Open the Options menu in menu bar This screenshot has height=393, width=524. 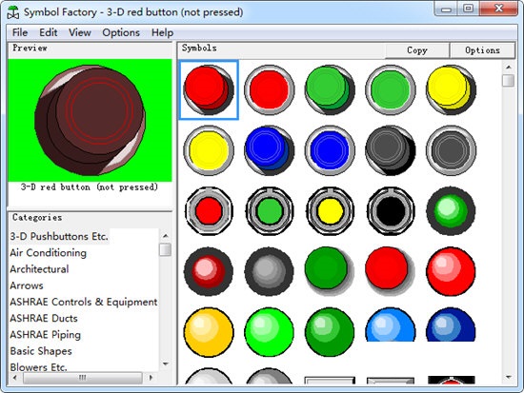[x=121, y=32]
